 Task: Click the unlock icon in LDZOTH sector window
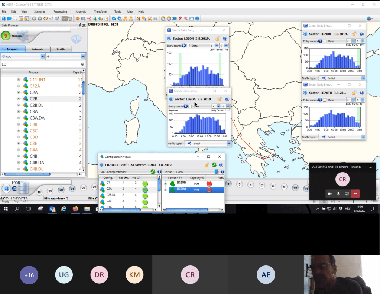click(x=354, y=93)
